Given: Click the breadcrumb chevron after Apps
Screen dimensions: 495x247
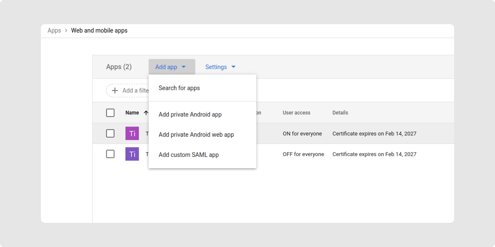Looking at the screenshot, I should click(x=66, y=31).
